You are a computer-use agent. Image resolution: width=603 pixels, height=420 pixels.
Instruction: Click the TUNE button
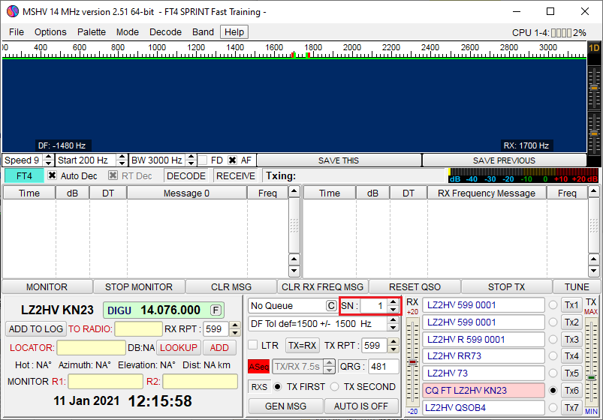(x=577, y=287)
